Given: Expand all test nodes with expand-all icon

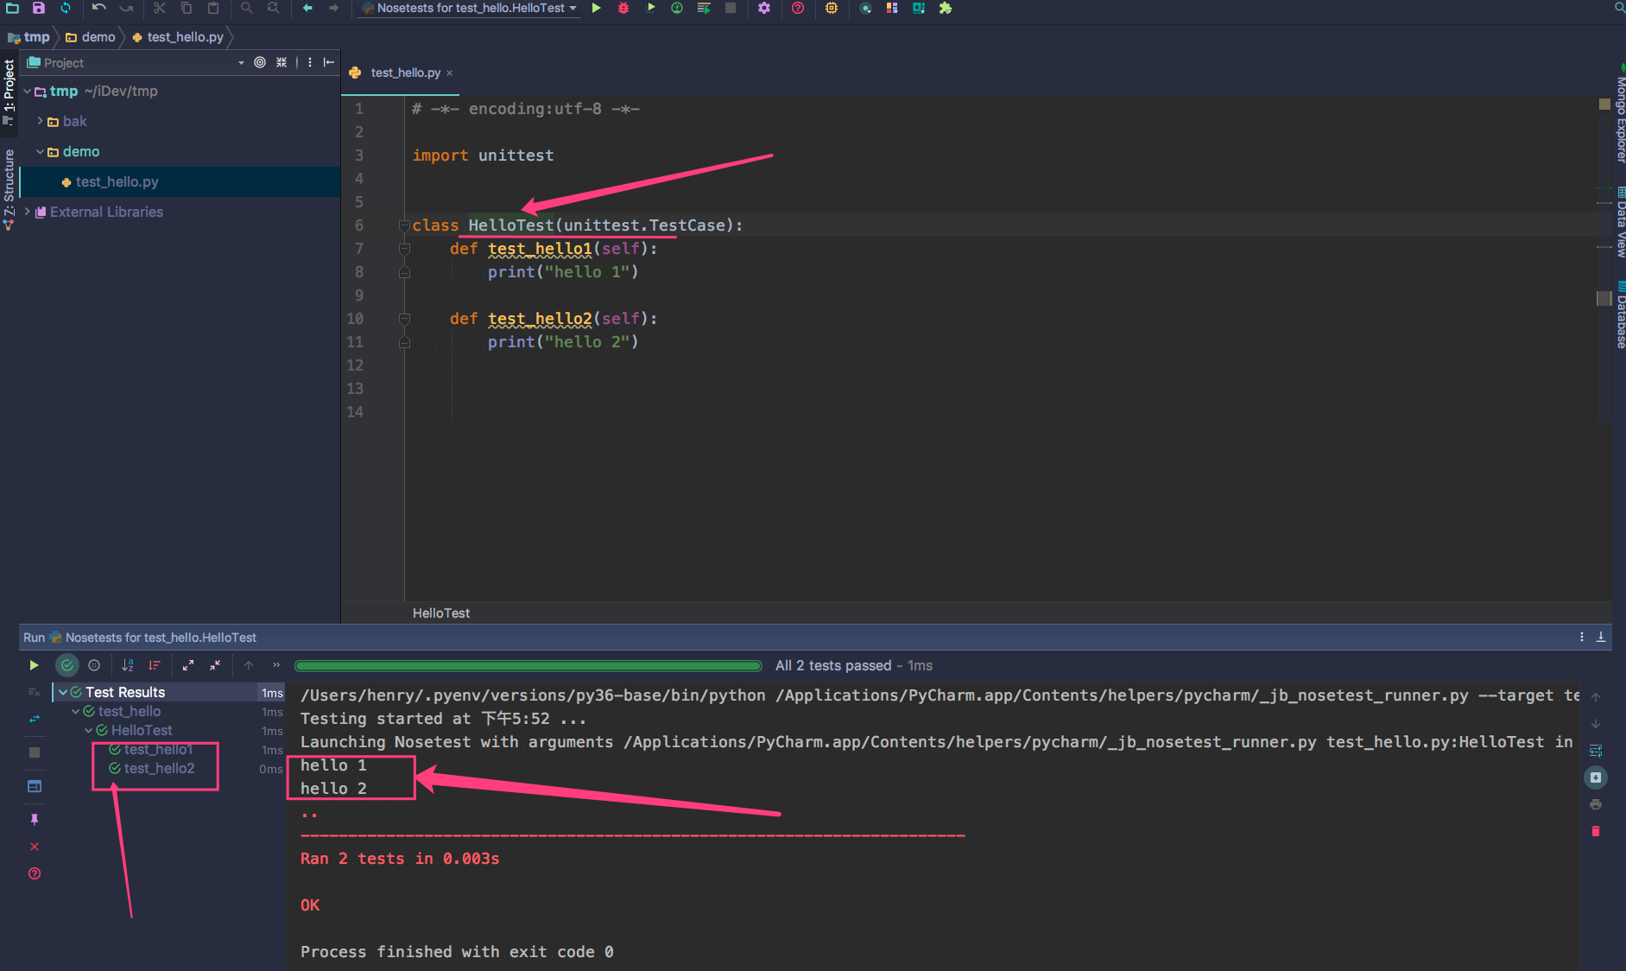Looking at the screenshot, I should tap(188, 665).
